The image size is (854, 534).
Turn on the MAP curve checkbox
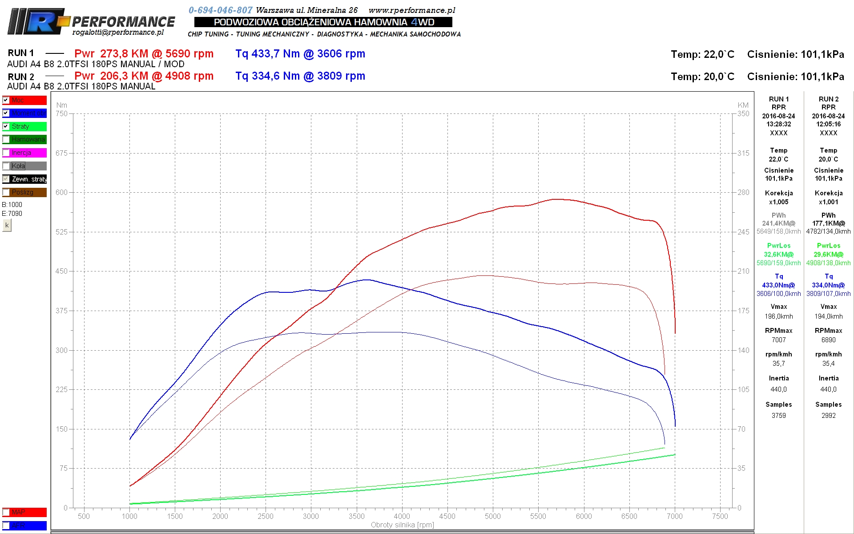pos(6,512)
